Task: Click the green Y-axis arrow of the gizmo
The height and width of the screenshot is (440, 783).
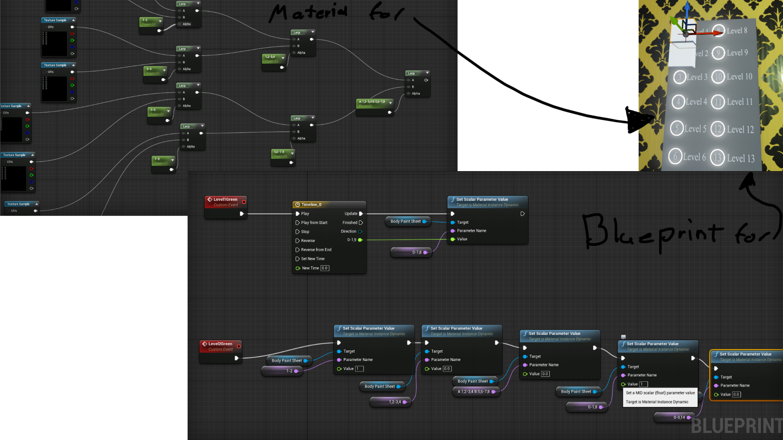Action: point(674,20)
